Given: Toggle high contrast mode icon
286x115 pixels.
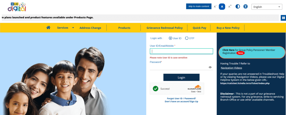Looking at the screenshot, I should point(238,7).
